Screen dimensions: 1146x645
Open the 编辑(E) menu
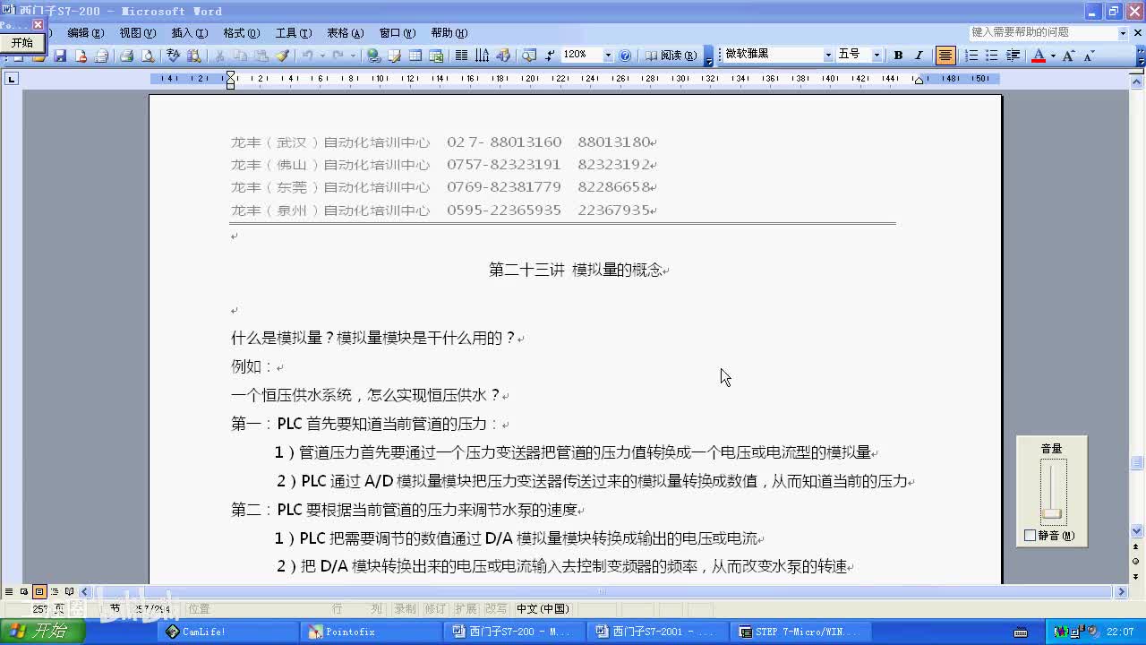pos(85,32)
